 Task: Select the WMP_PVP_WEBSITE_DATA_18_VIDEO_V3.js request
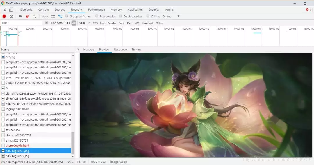(x=36, y=78)
